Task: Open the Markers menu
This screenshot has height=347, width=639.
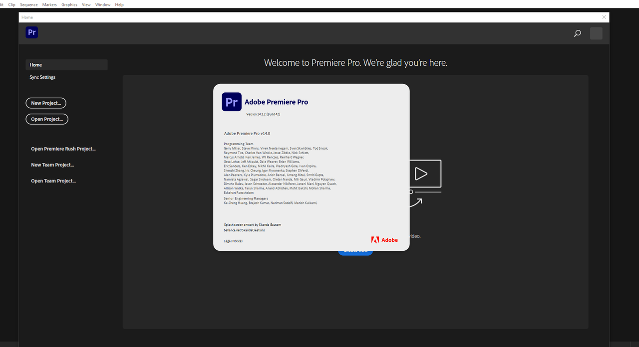Action: point(49,4)
